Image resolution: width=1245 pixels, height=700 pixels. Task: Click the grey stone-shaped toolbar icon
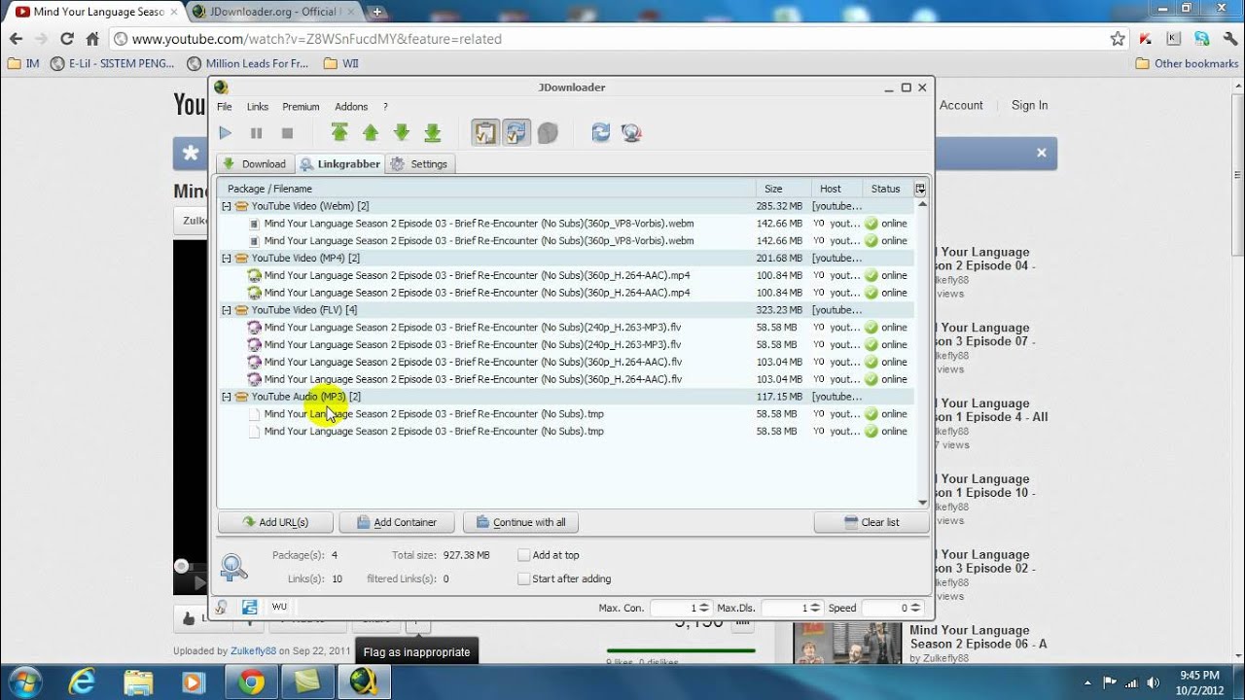pos(548,133)
